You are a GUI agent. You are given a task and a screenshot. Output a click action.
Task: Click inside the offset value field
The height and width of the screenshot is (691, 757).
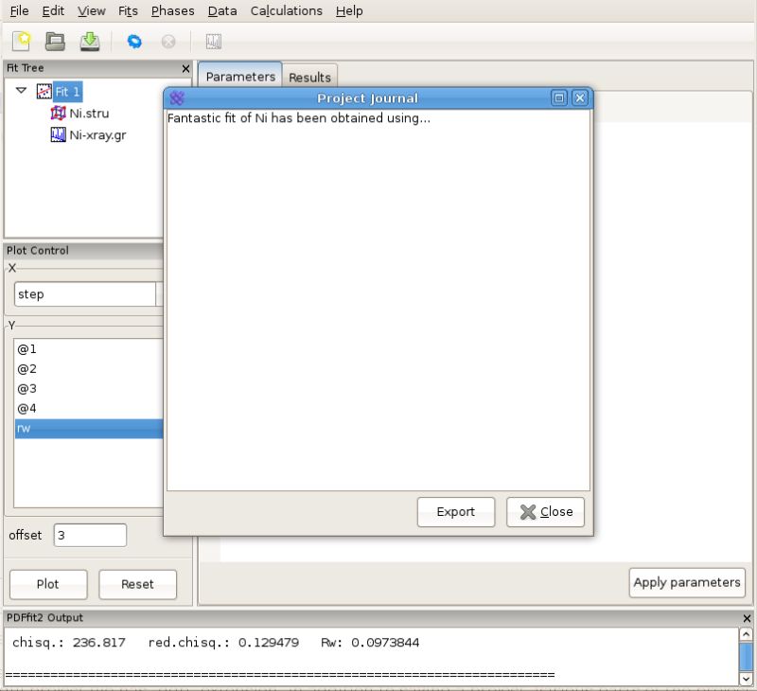click(x=90, y=535)
